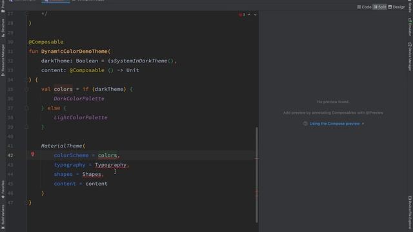Click the else keyword
This screenshot has width=413, height=232.
[x=54, y=108]
